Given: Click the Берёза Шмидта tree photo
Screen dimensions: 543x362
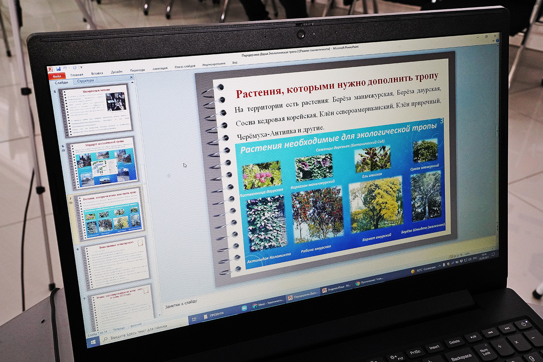Looking at the screenshot, I should point(426,197).
